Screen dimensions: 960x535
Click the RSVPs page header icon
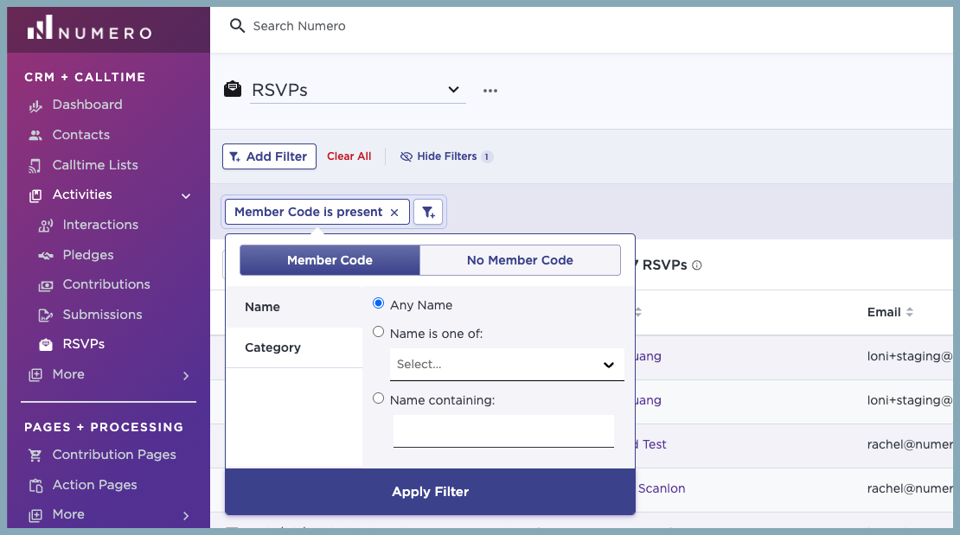click(233, 89)
